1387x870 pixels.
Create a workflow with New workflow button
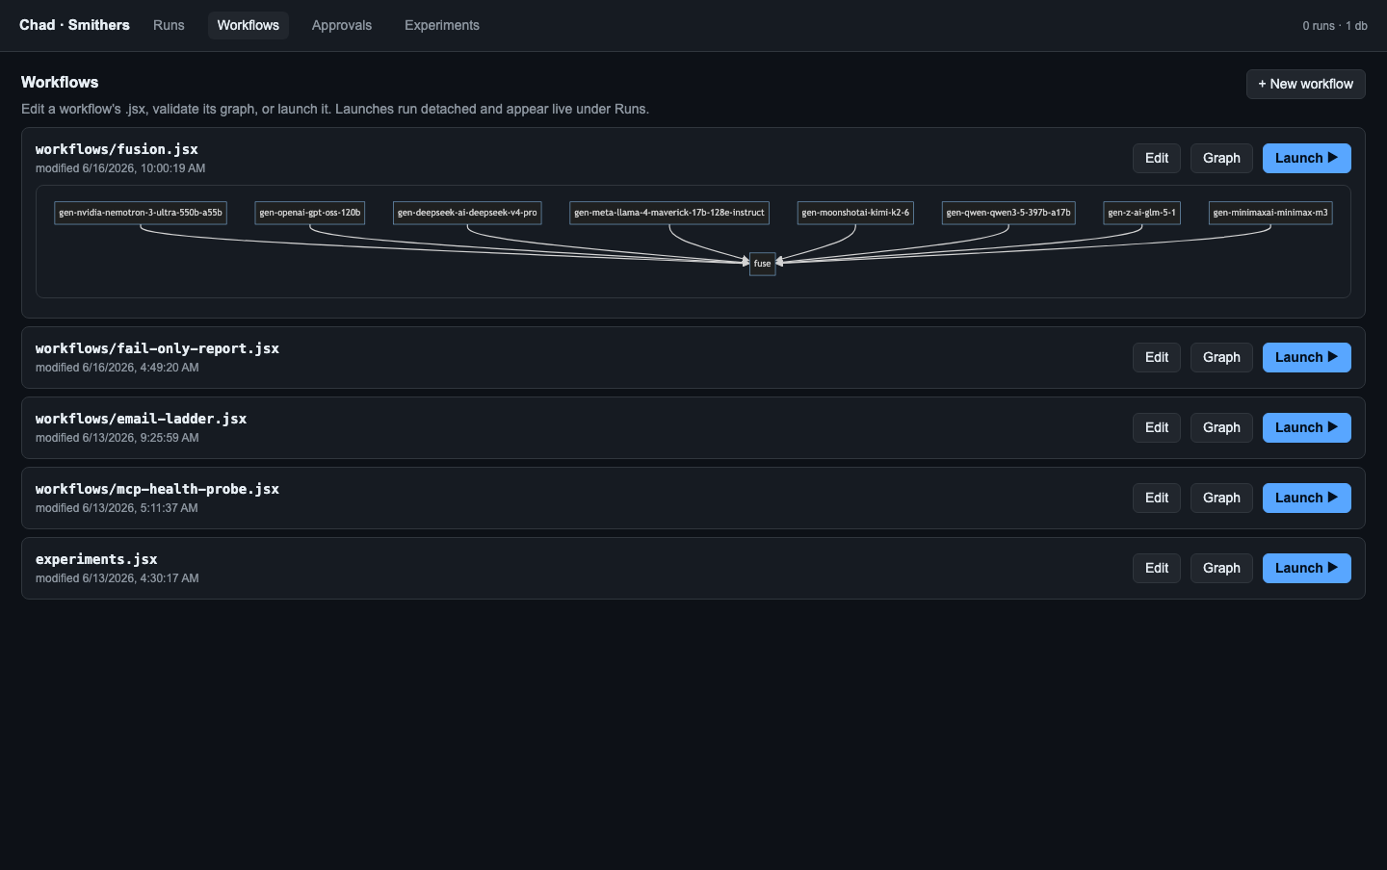[x=1306, y=84]
